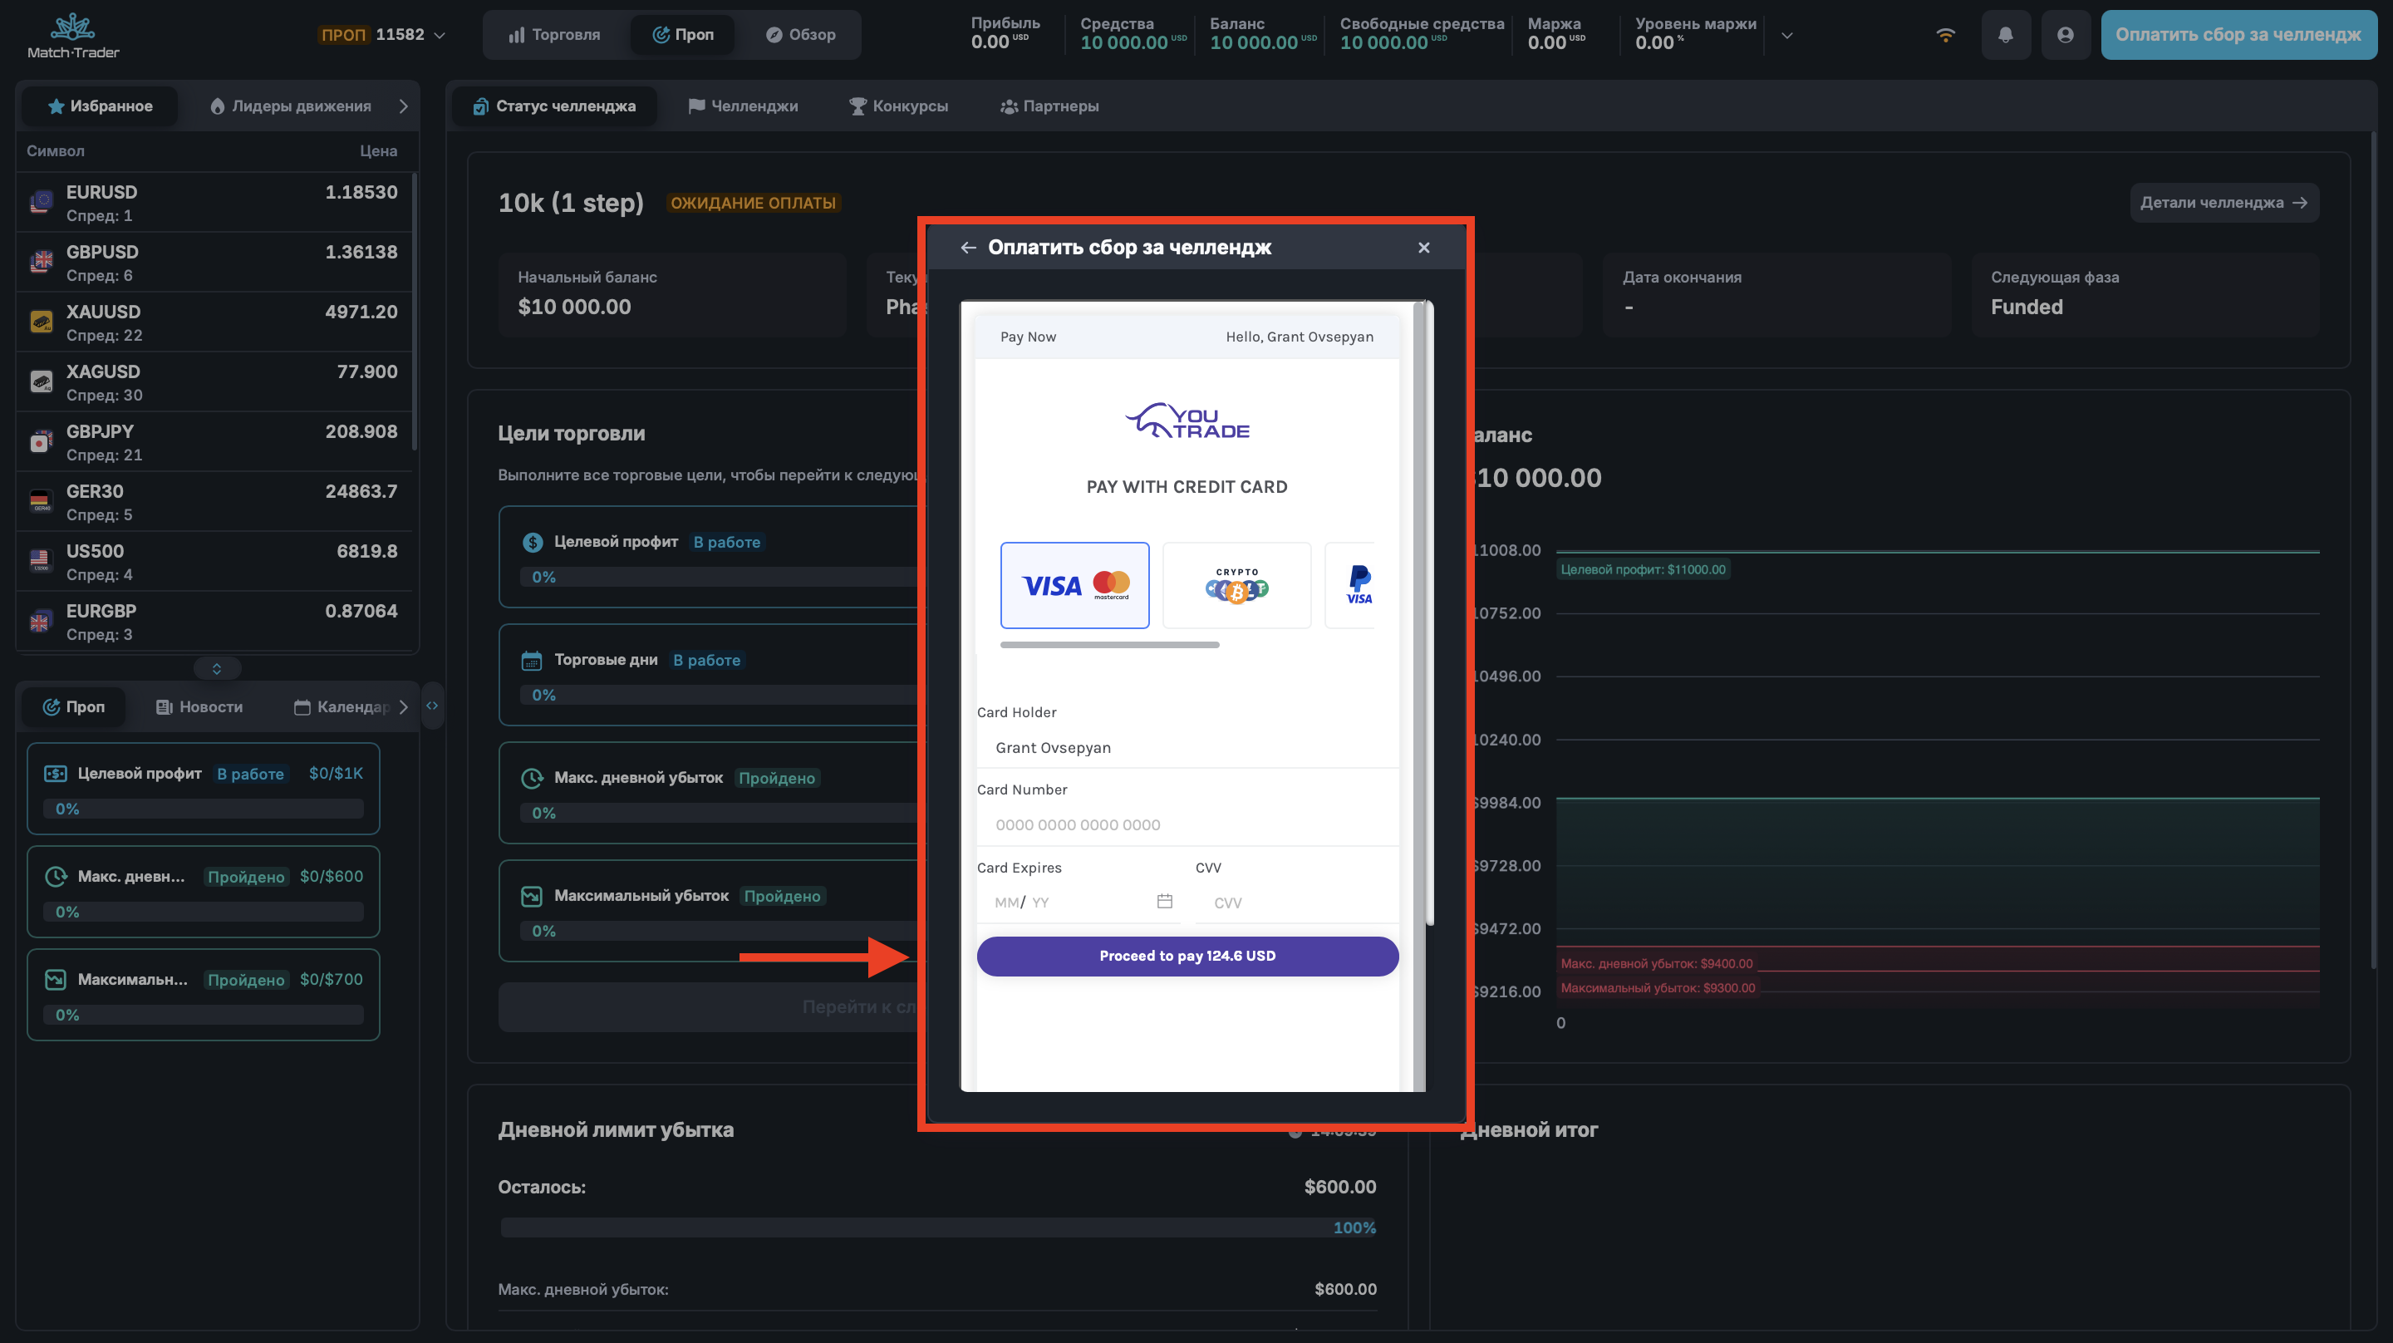Choose the PayPal payment option
Viewport: 2393px width, 1343px height.
pyautogui.click(x=1357, y=586)
